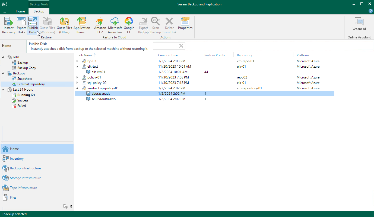The image size is (374, 217).
Task: Expand the bp-03 backup row
Action: coord(77,61)
